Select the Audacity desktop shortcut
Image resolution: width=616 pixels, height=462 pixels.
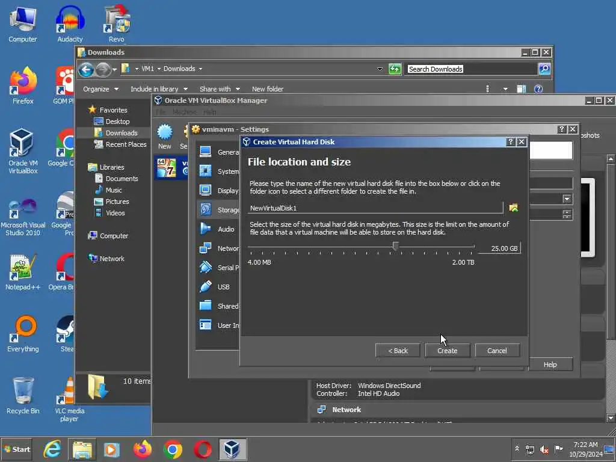pyautogui.click(x=70, y=23)
